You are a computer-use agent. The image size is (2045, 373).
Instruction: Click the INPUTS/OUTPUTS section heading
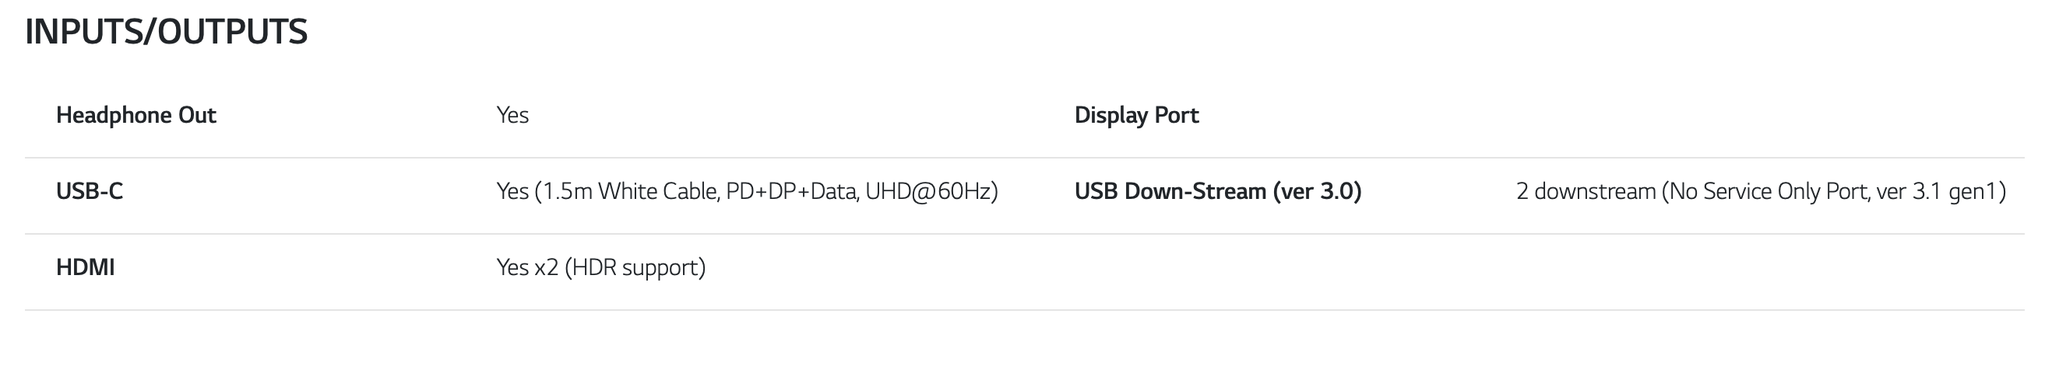pos(166,33)
